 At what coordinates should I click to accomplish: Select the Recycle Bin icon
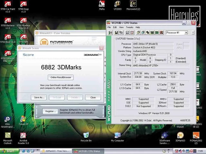tap(86, 135)
